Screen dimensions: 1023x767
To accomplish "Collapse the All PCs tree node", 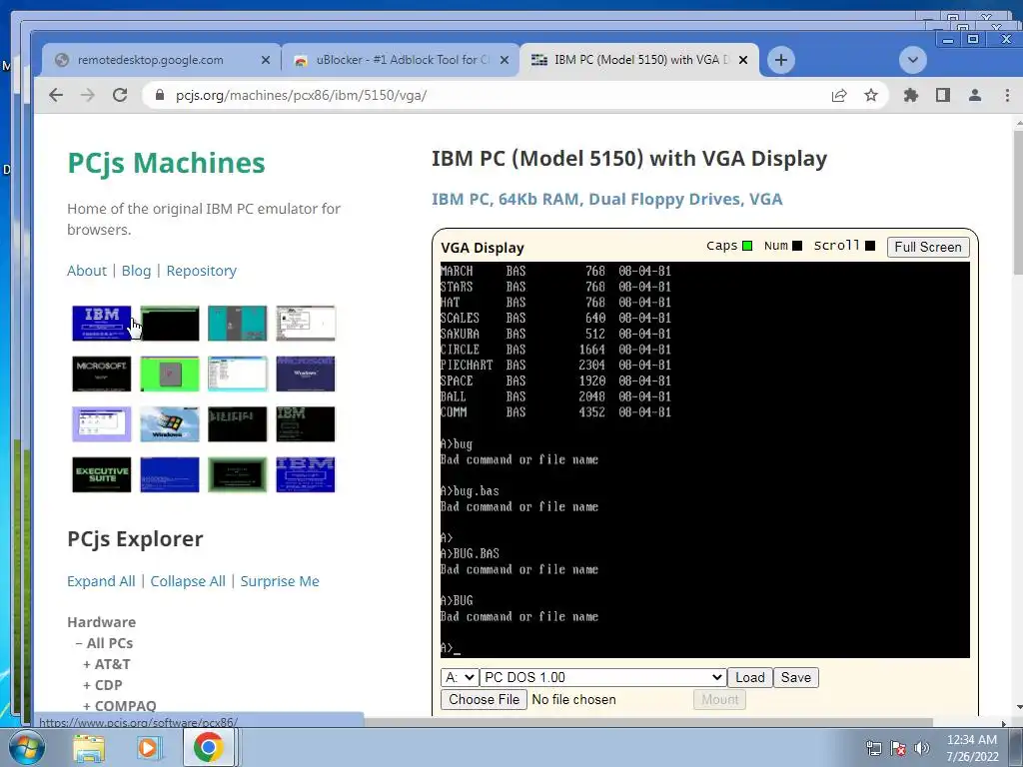I will [104, 643].
